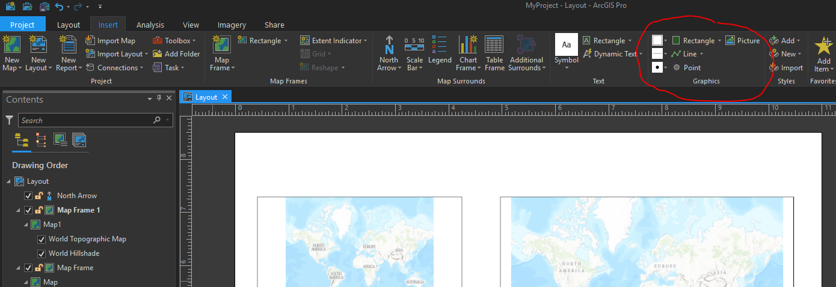The image size is (836, 287).
Task: Switch to the Analysis ribbon tab
Action: click(x=150, y=25)
